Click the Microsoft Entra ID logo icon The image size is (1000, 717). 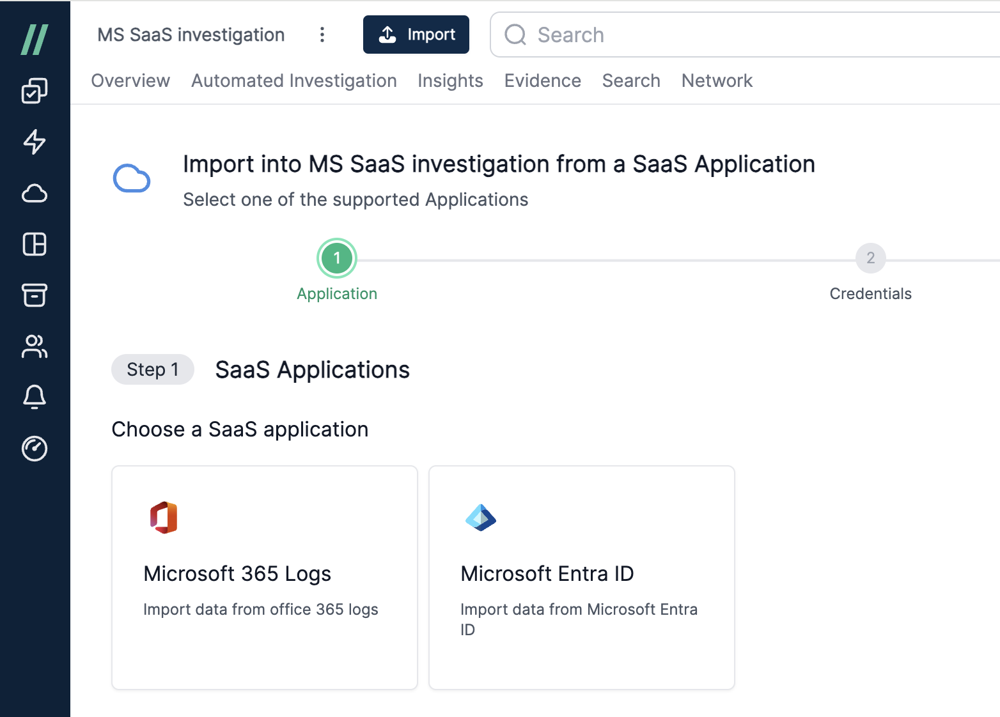(x=481, y=518)
